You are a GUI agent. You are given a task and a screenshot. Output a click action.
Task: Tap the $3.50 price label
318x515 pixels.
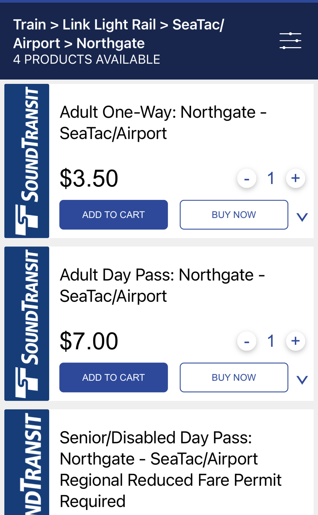point(89,178)
